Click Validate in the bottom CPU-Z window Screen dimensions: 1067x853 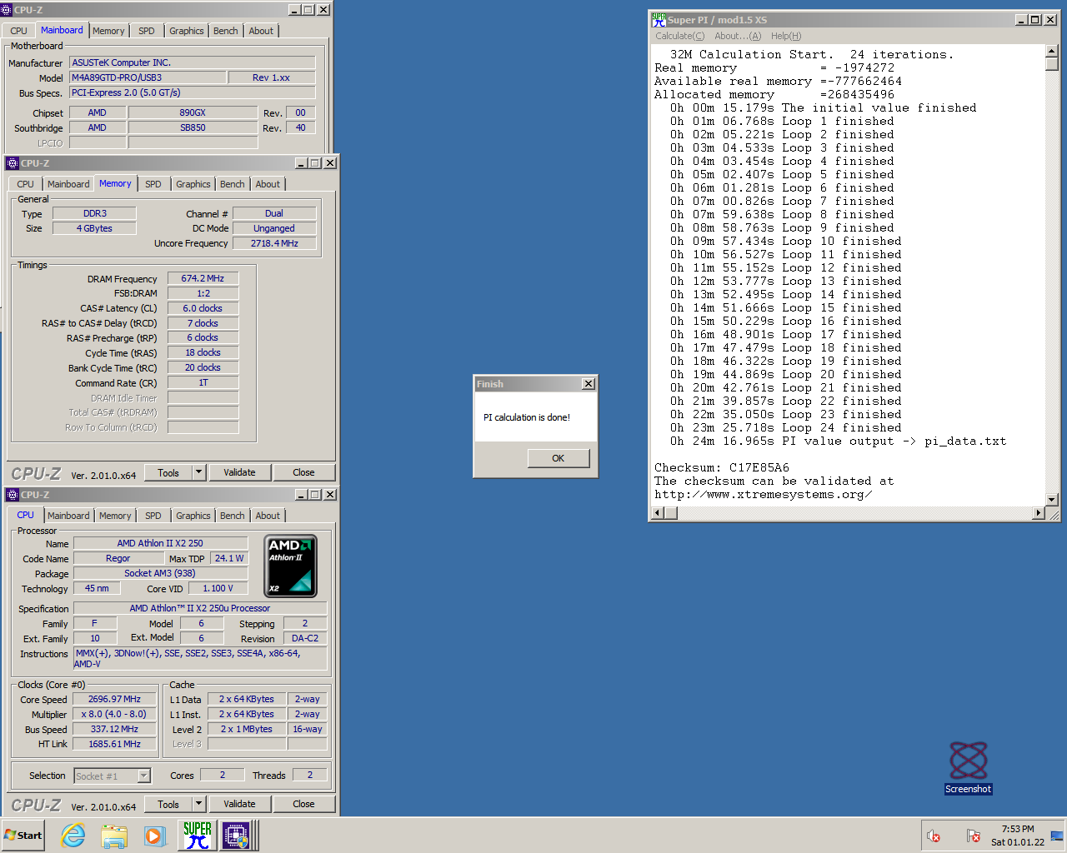pos(239,804)
